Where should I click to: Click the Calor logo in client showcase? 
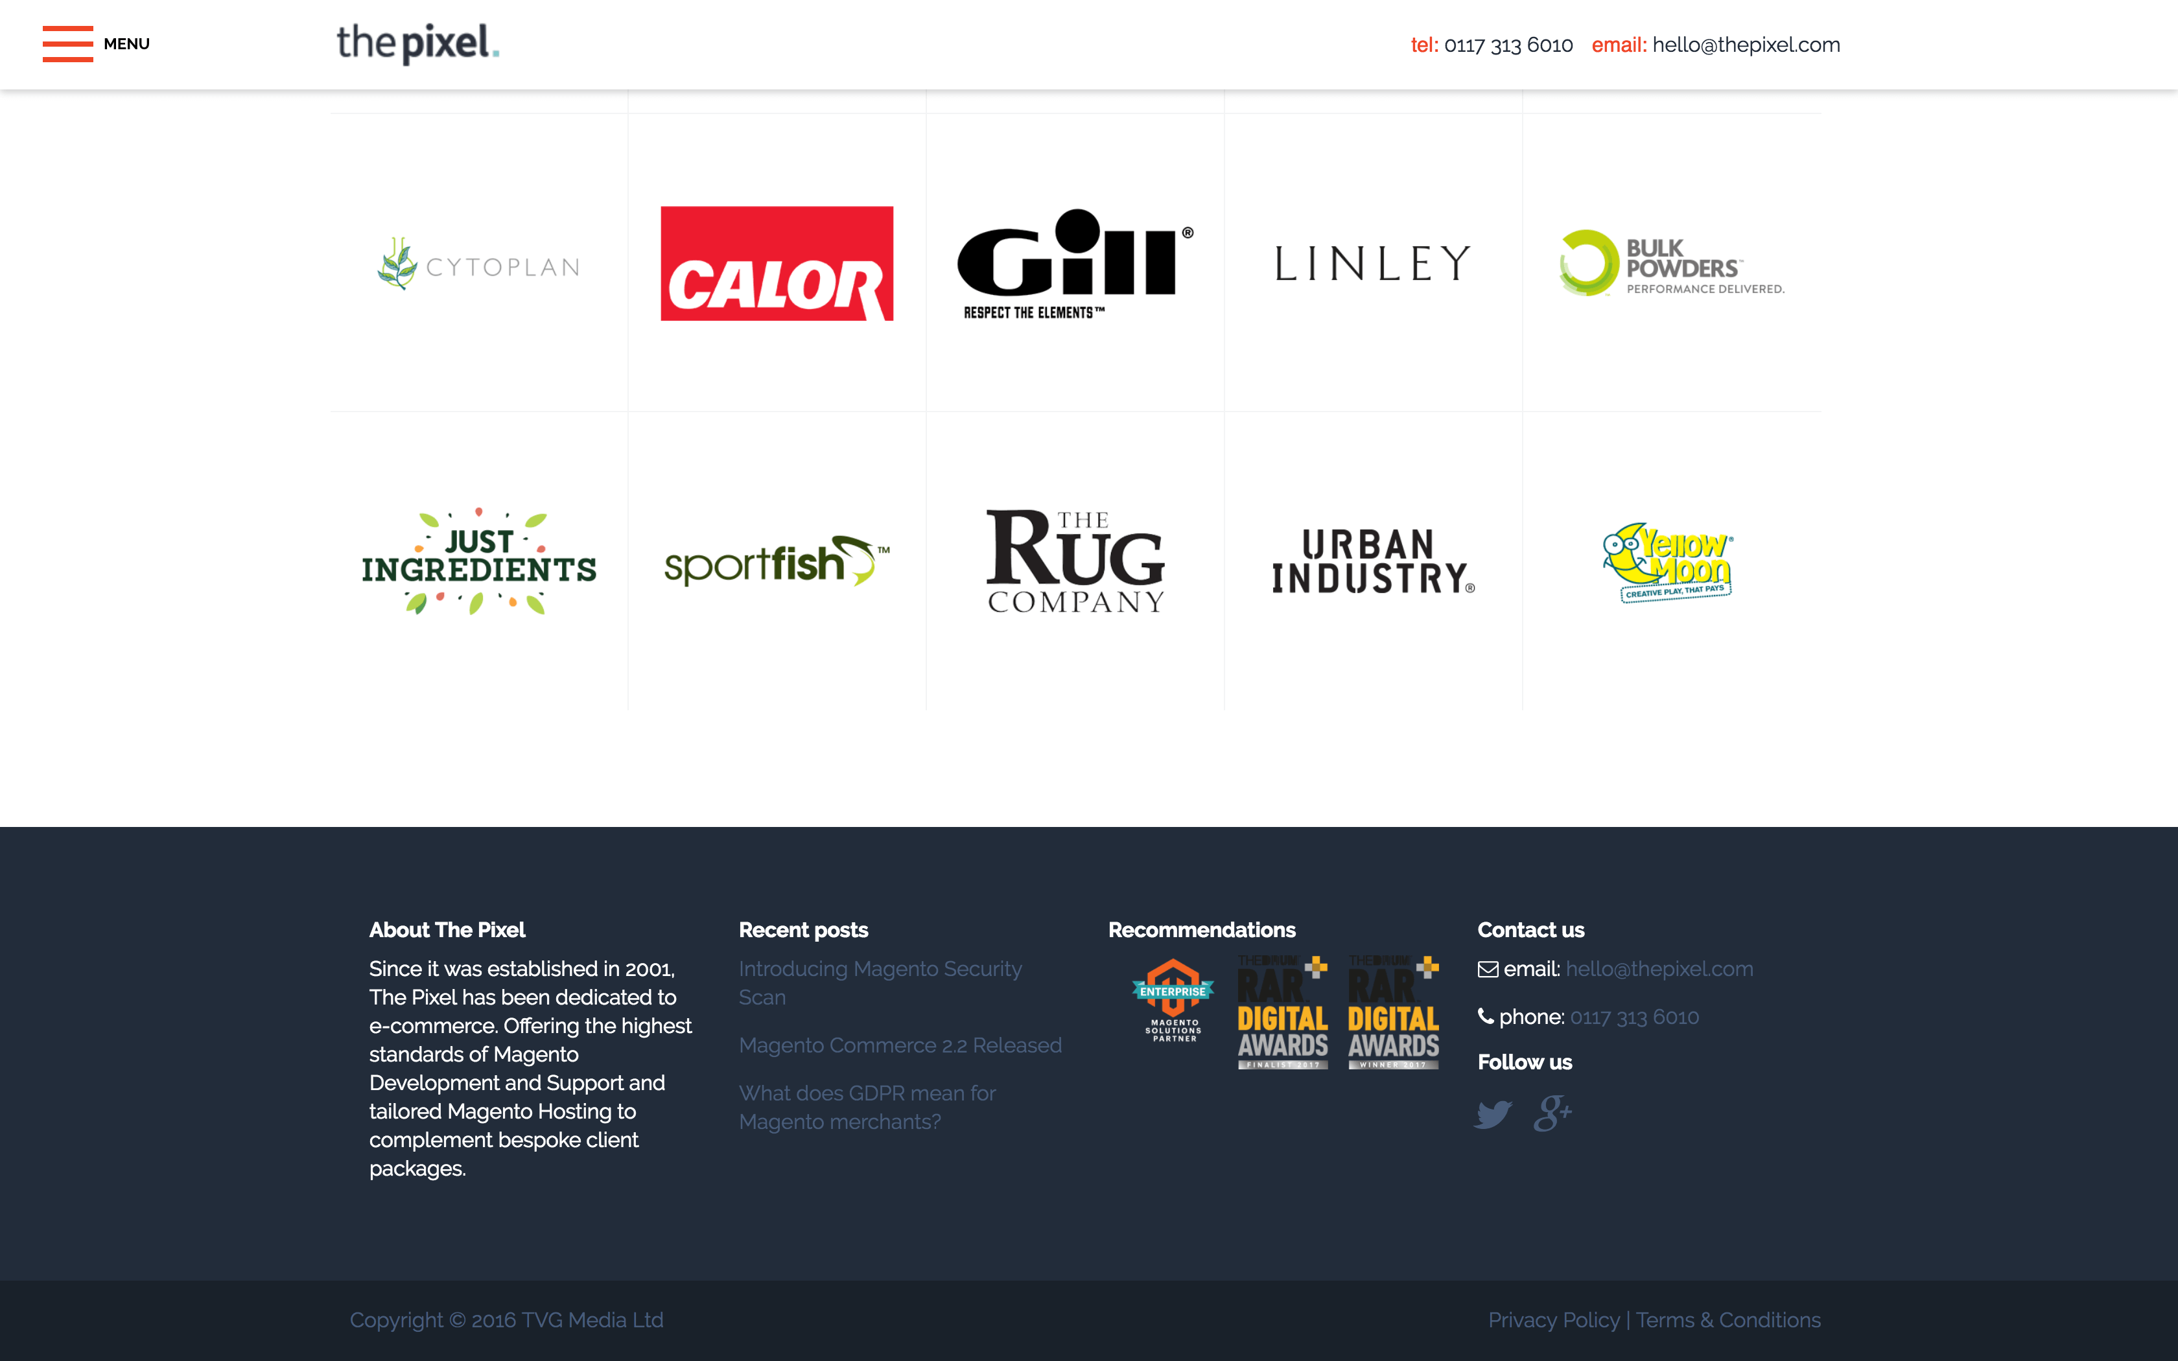point(776,263)
